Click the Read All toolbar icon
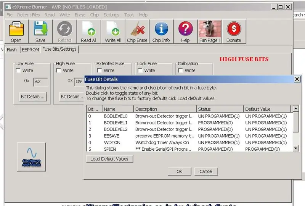The image size is (305, 206). [89, 29]
